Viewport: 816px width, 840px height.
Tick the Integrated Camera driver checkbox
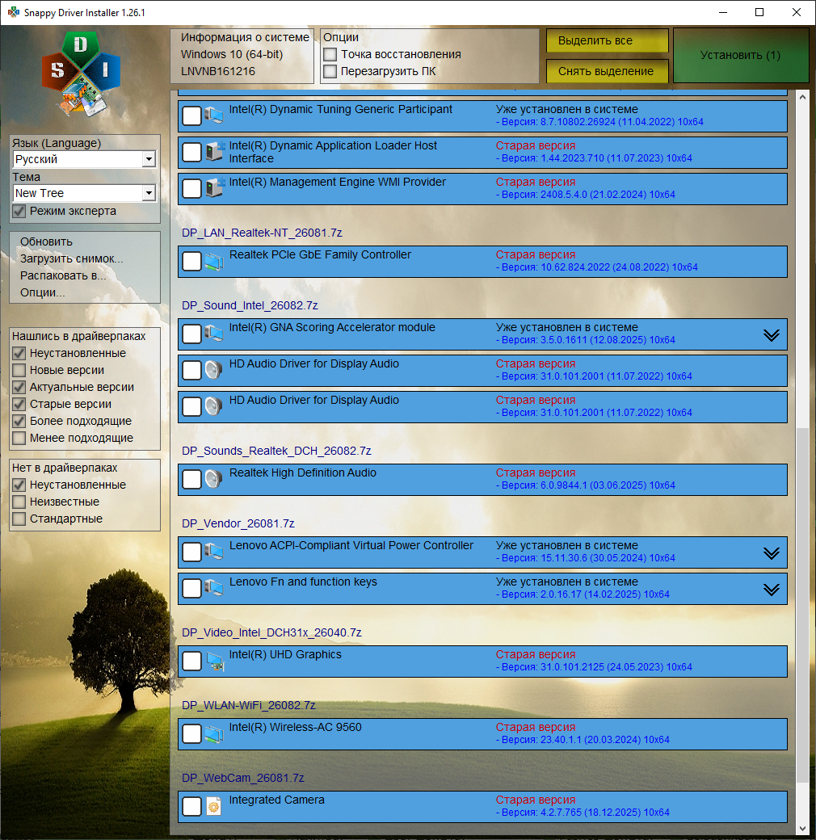tap(191, 806)
